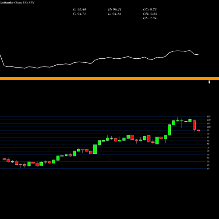Screen dimensions: 219x219
Task: Click the 100 price axis label
Action: [x=208, y=127]
